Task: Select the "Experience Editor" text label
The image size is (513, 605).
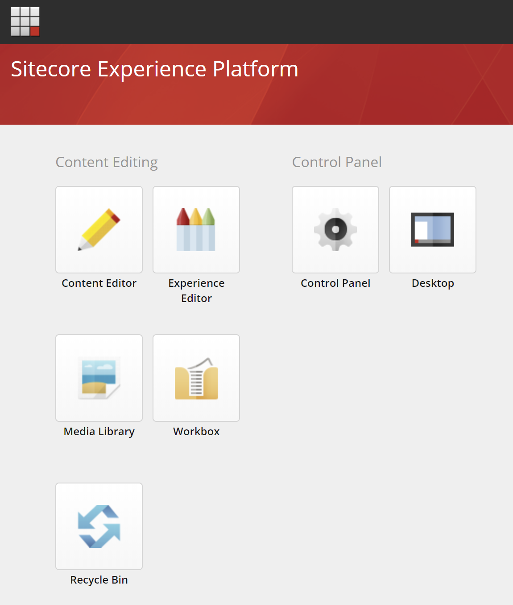Action: (196, 290)
